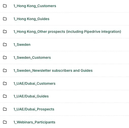Image resolution: width=129 pixels, height=128 pixels.
Task: Click the folder icon beside 1_Sweden_Customers
Action: pyautogui.click(x=5, y=58)
